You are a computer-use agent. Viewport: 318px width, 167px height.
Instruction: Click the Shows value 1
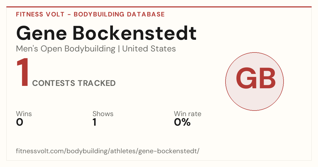95,122
